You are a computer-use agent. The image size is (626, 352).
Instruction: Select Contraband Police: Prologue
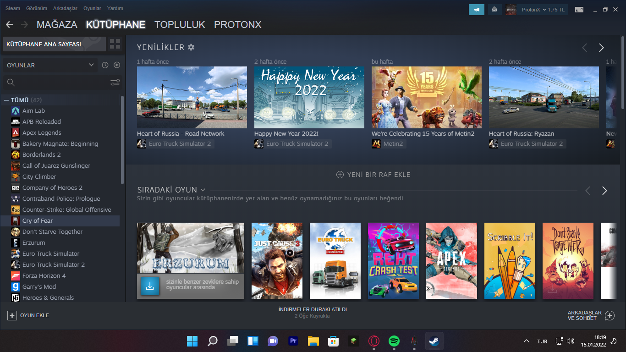60,199
